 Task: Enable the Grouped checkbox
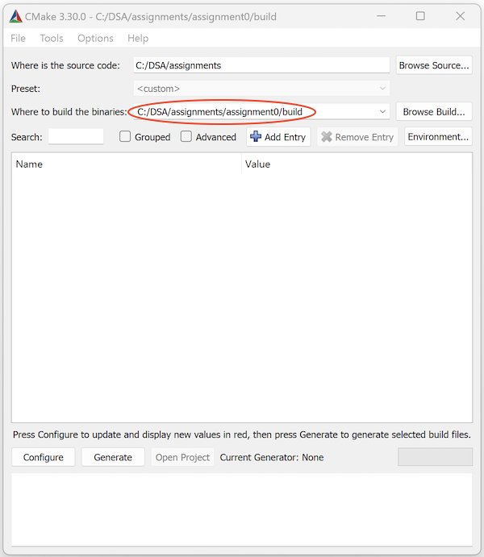(x=125, y=137)
